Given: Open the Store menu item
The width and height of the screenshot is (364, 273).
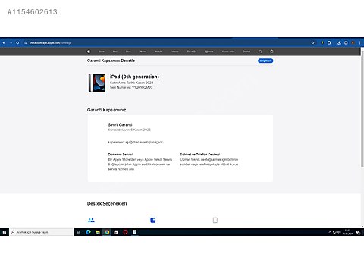Looking at the screenshot, I should tap(102, 52).
